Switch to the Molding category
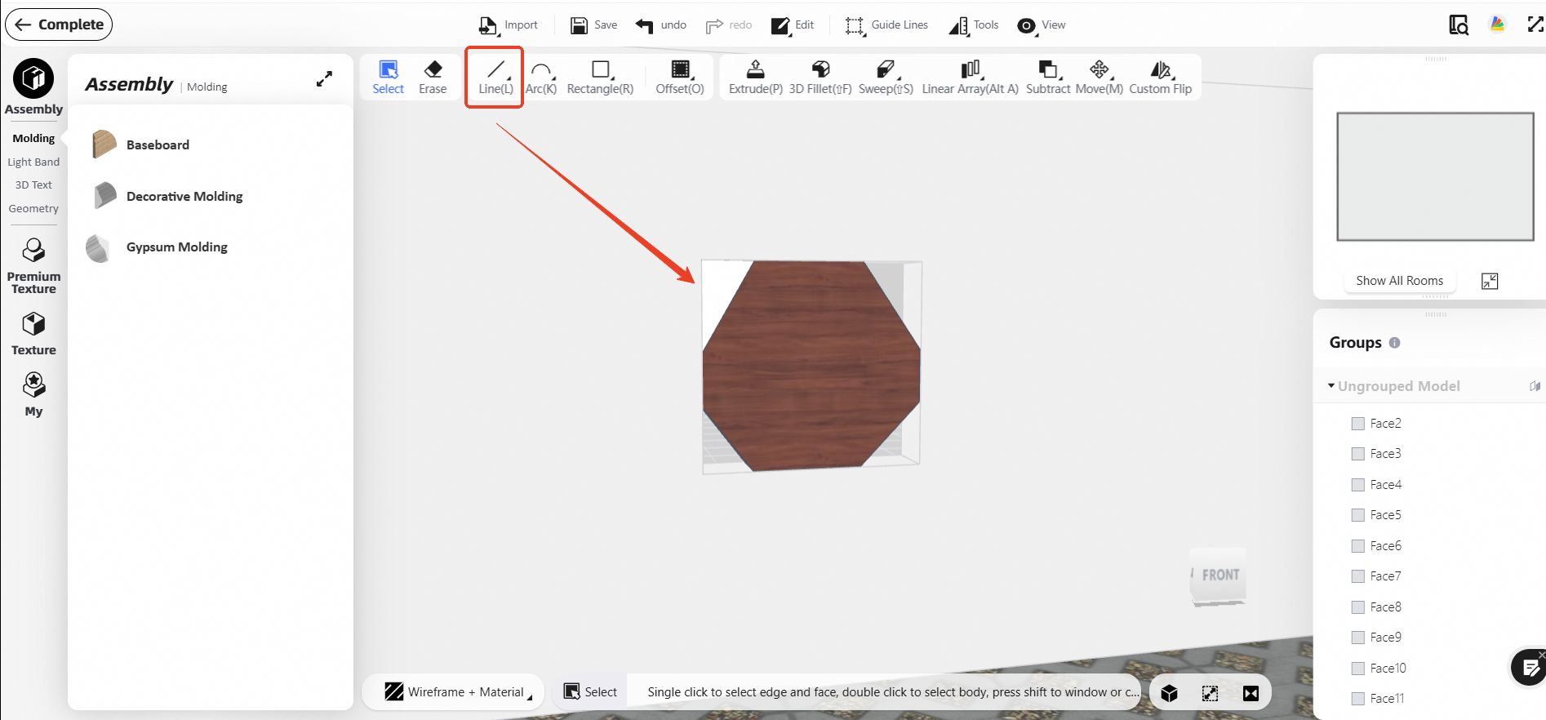Viewport: 1546px width, 720px height. click(33, 139)
